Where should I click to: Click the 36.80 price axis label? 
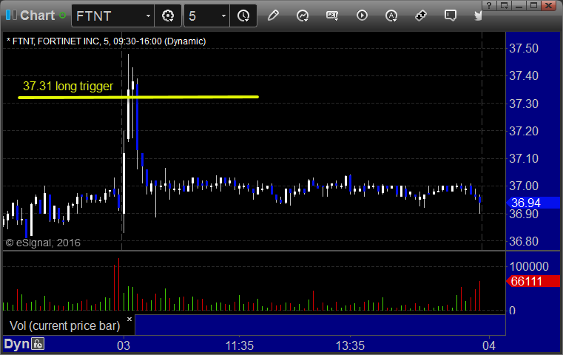(524, 241)
